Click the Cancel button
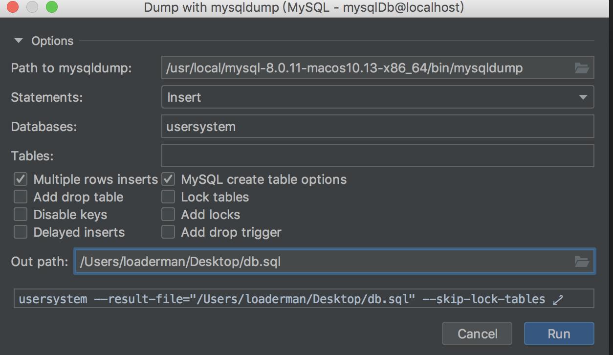This screenshot has width=613, height=355. click(477, 334)
